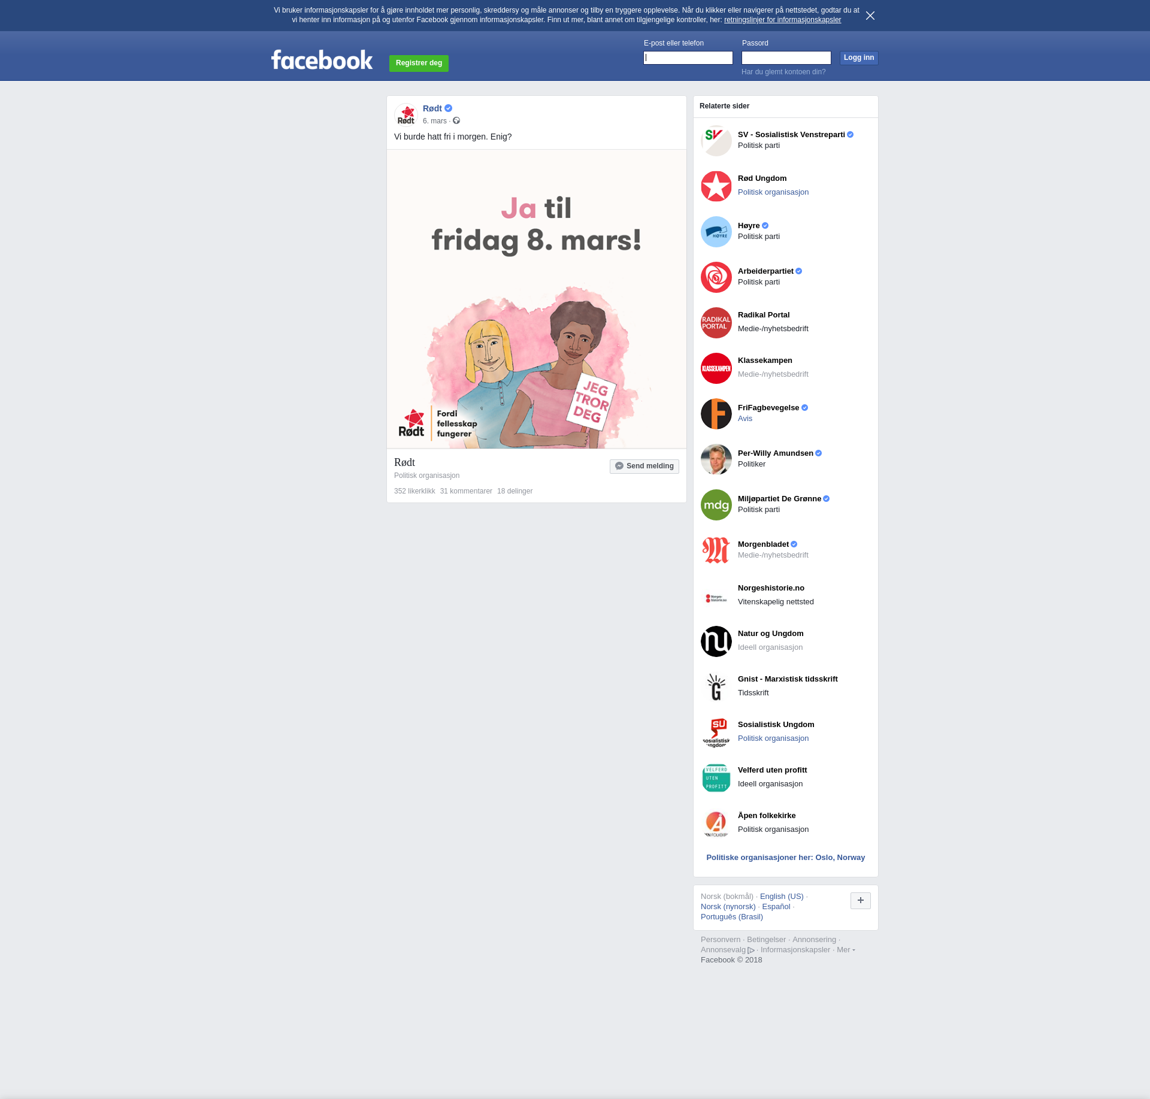Click the 6. mars timestamp
This screenshot has width=1150, height=1099.
pyautogui.click(x=435, y=121)
